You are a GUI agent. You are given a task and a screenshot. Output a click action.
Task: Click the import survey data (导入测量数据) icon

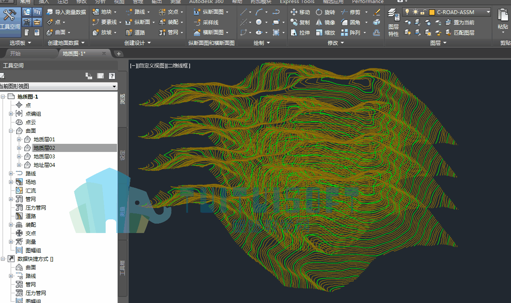(50, 12)
